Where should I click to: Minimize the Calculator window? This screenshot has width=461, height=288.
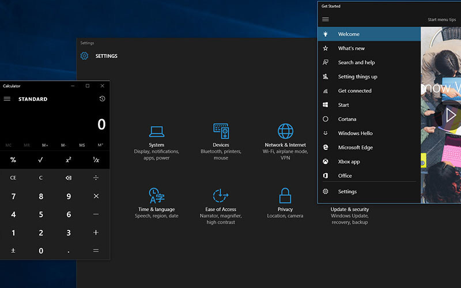(x=73, y=86)
